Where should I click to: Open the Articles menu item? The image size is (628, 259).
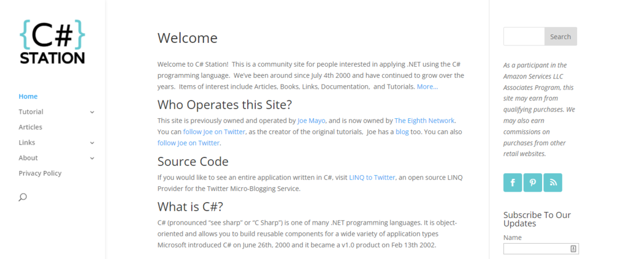coord(31,127)
